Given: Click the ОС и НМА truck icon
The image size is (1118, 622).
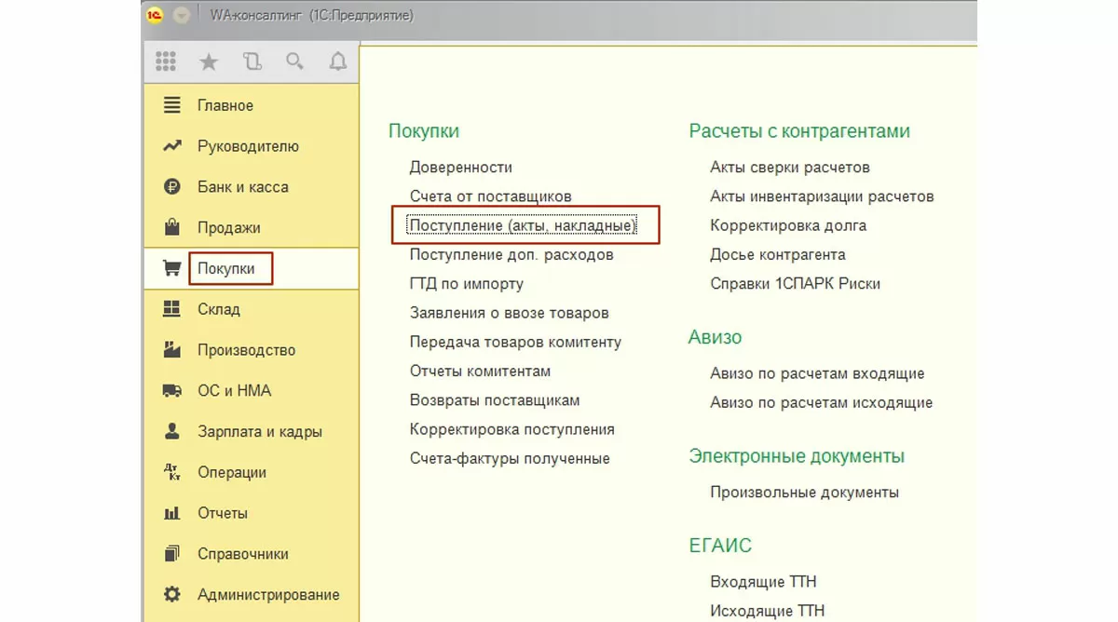Looking at the screenshot, I should [171, 390].
